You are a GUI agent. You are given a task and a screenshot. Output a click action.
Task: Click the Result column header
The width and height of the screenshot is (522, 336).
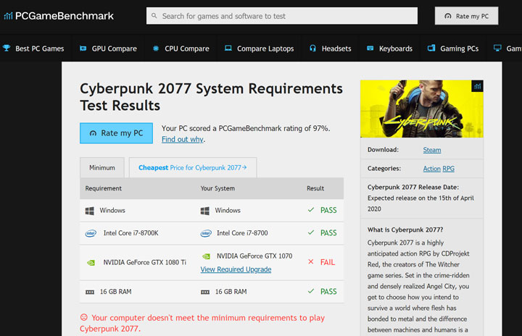(x=315, y=188)
